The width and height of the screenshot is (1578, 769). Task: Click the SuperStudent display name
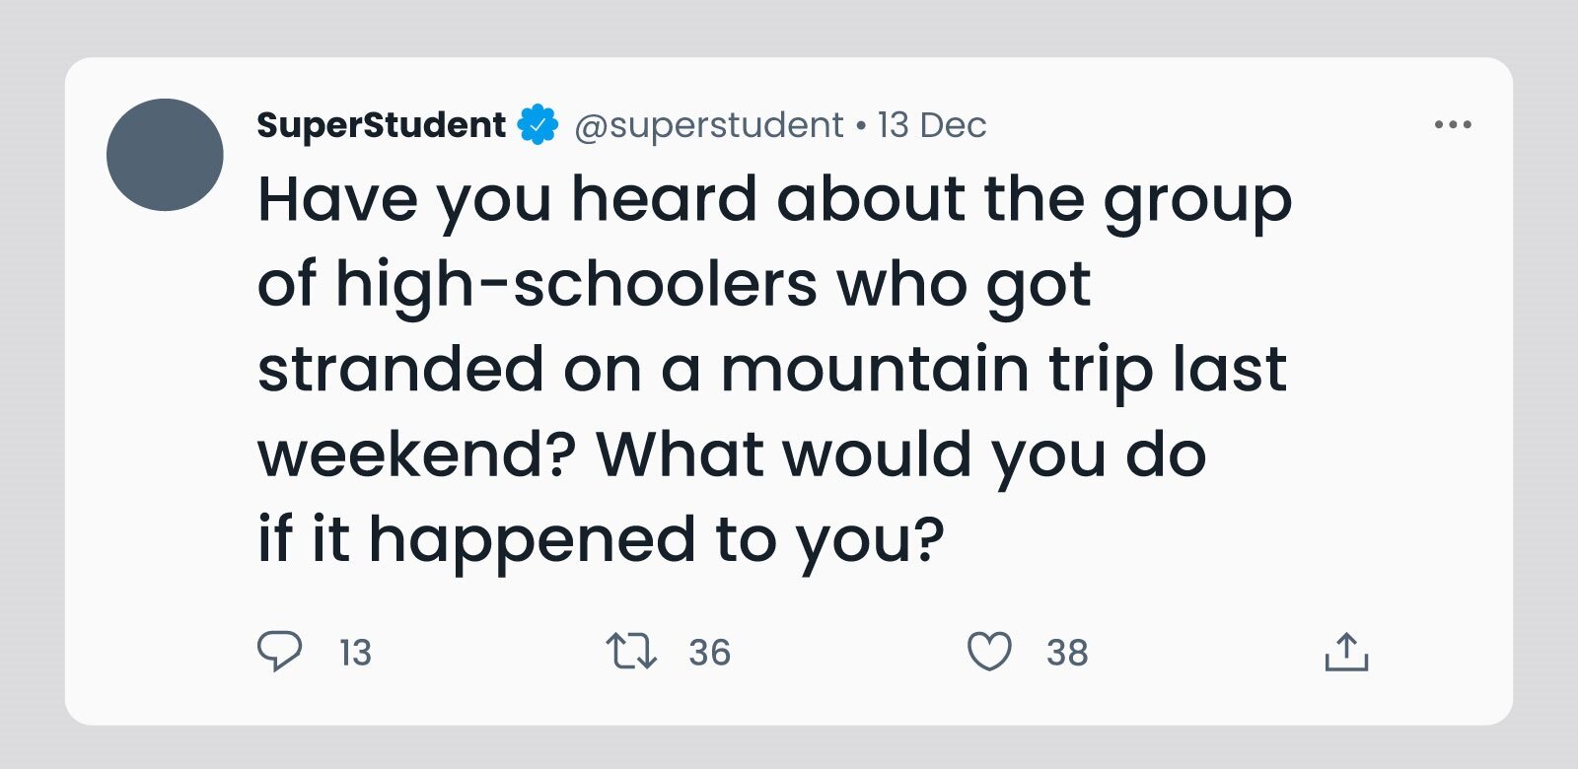(381, 125)
